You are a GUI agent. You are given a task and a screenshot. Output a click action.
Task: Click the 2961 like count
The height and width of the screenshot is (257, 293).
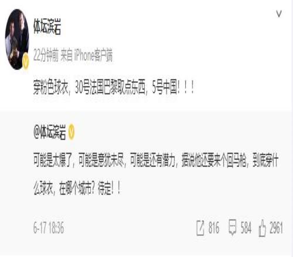[276, 228]
